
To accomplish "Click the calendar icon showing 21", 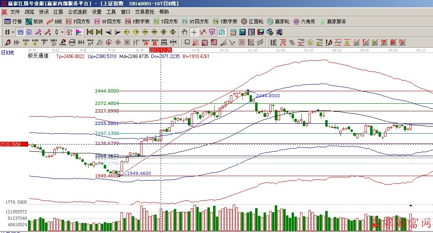I will (233, 32).
